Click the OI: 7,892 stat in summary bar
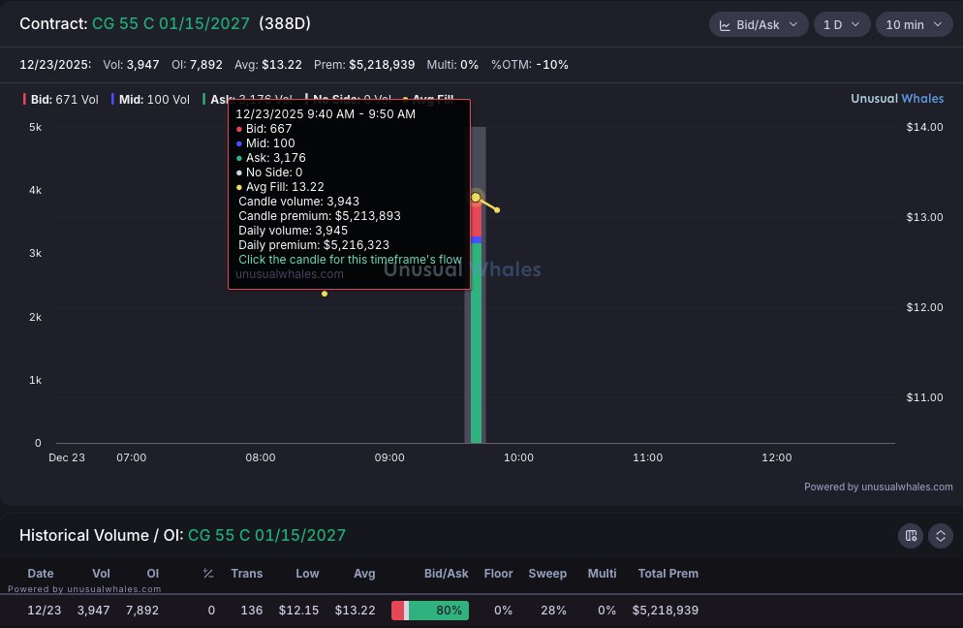 point(197,65)
